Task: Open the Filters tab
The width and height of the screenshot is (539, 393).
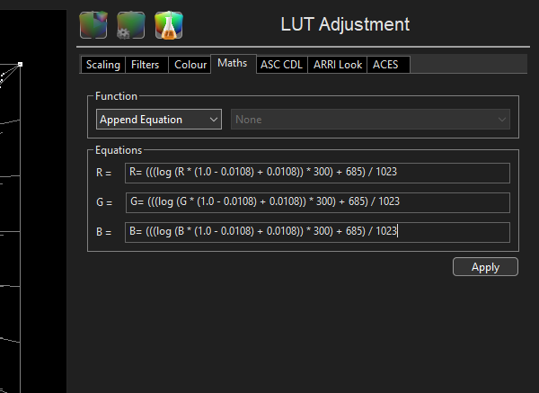Action: click(146, 65)
